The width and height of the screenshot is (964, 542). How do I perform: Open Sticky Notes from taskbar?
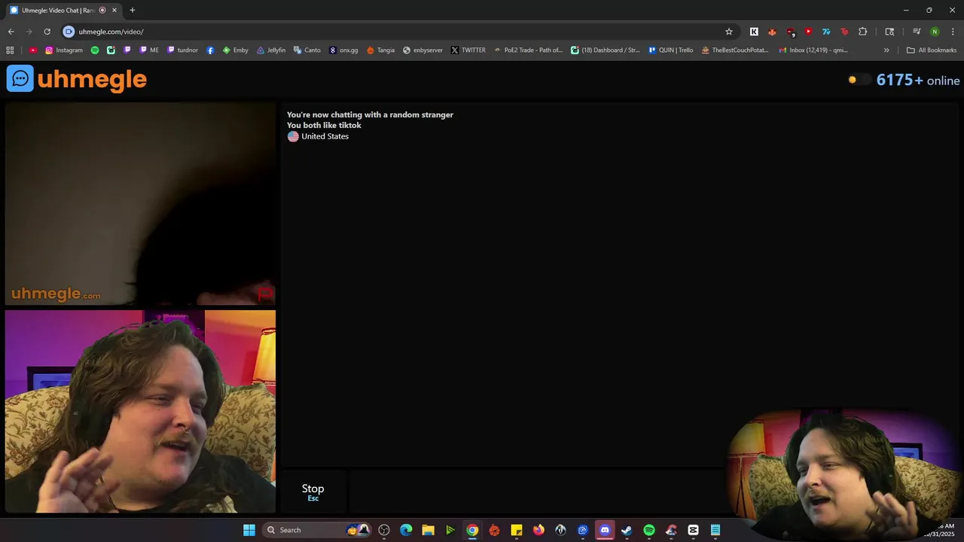tap(517, 530)
